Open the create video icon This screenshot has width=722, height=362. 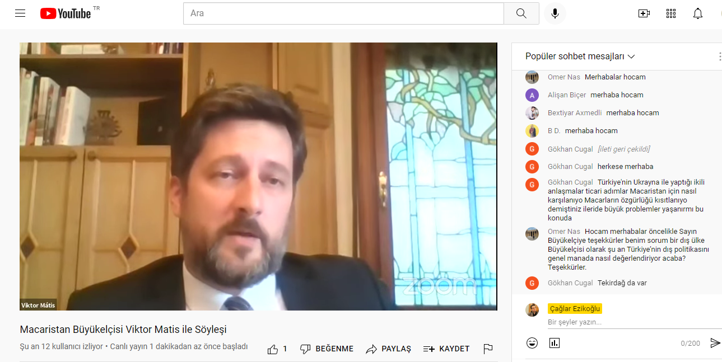[644, 13]
